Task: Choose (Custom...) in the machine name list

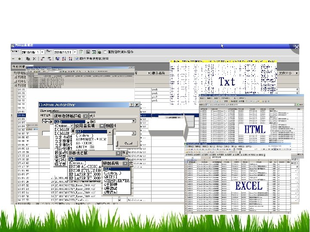Action: tap(112, 173)
